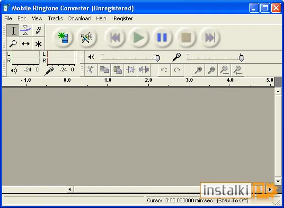This screenshot has width=284, height=208.
Task: Click the Snap-To Off status text
Action: 232,200
